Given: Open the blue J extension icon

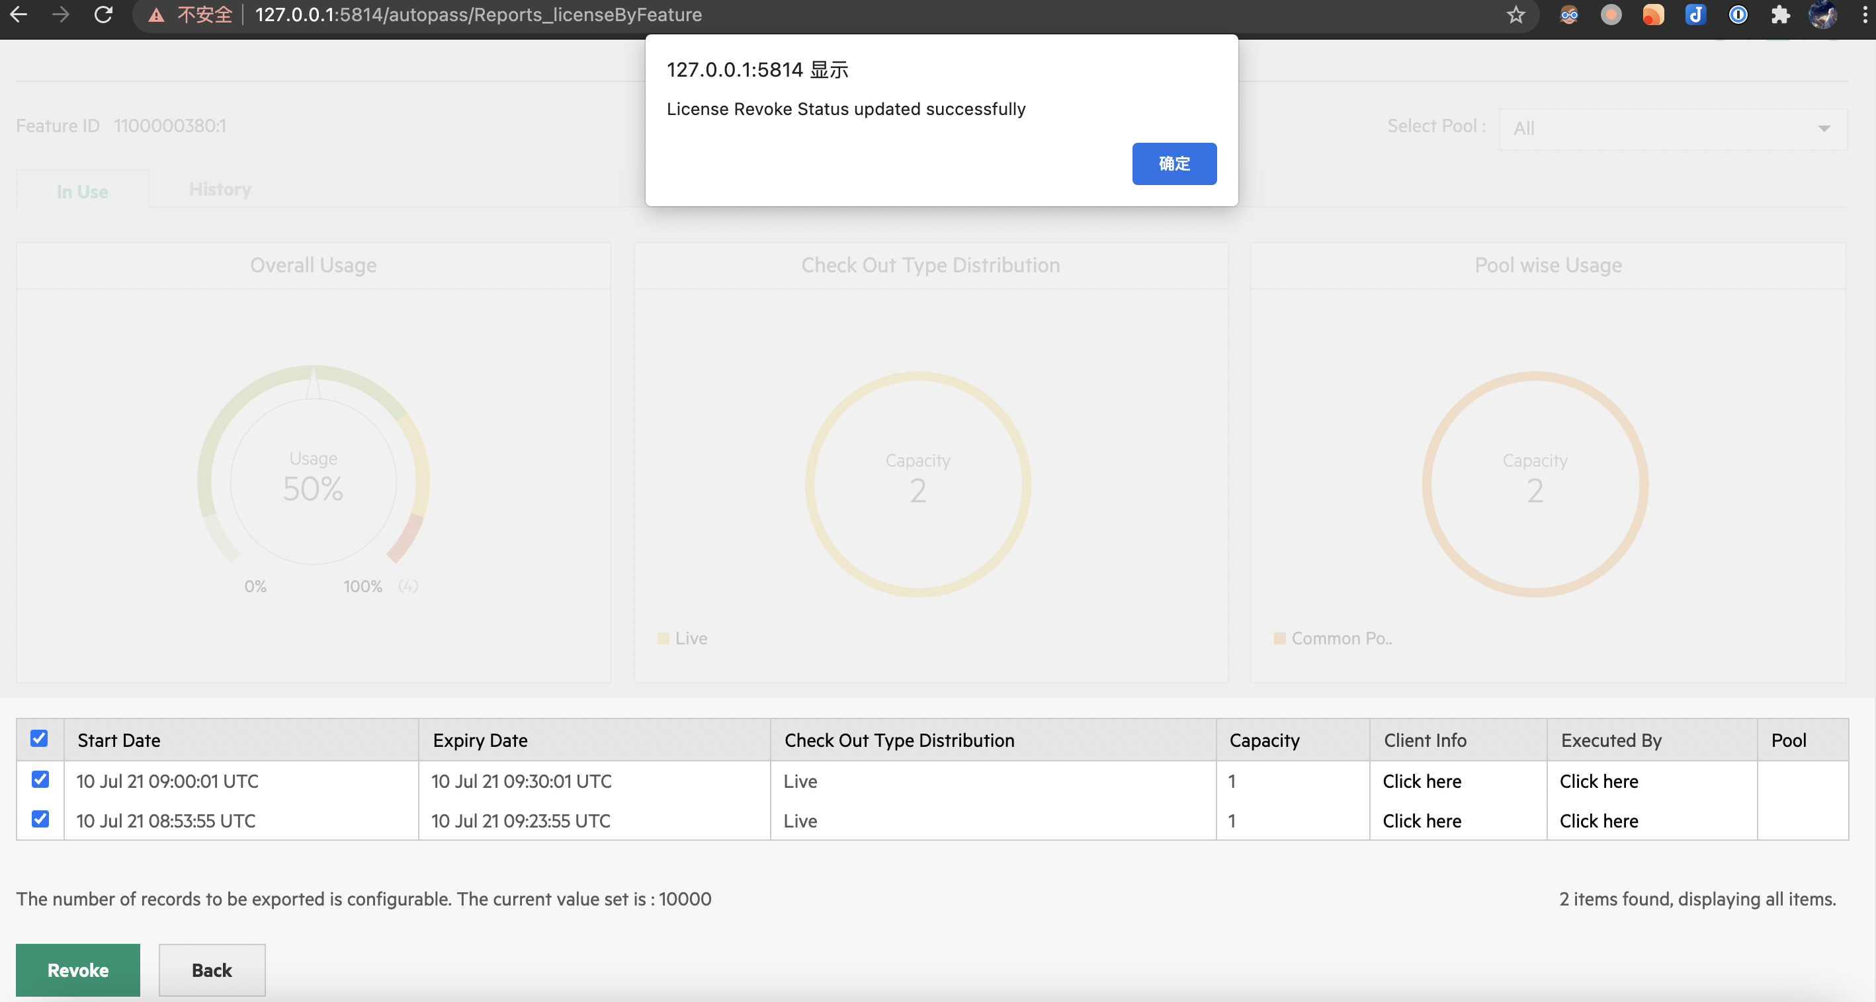Looking at the screenshot, I should 1696,15.
